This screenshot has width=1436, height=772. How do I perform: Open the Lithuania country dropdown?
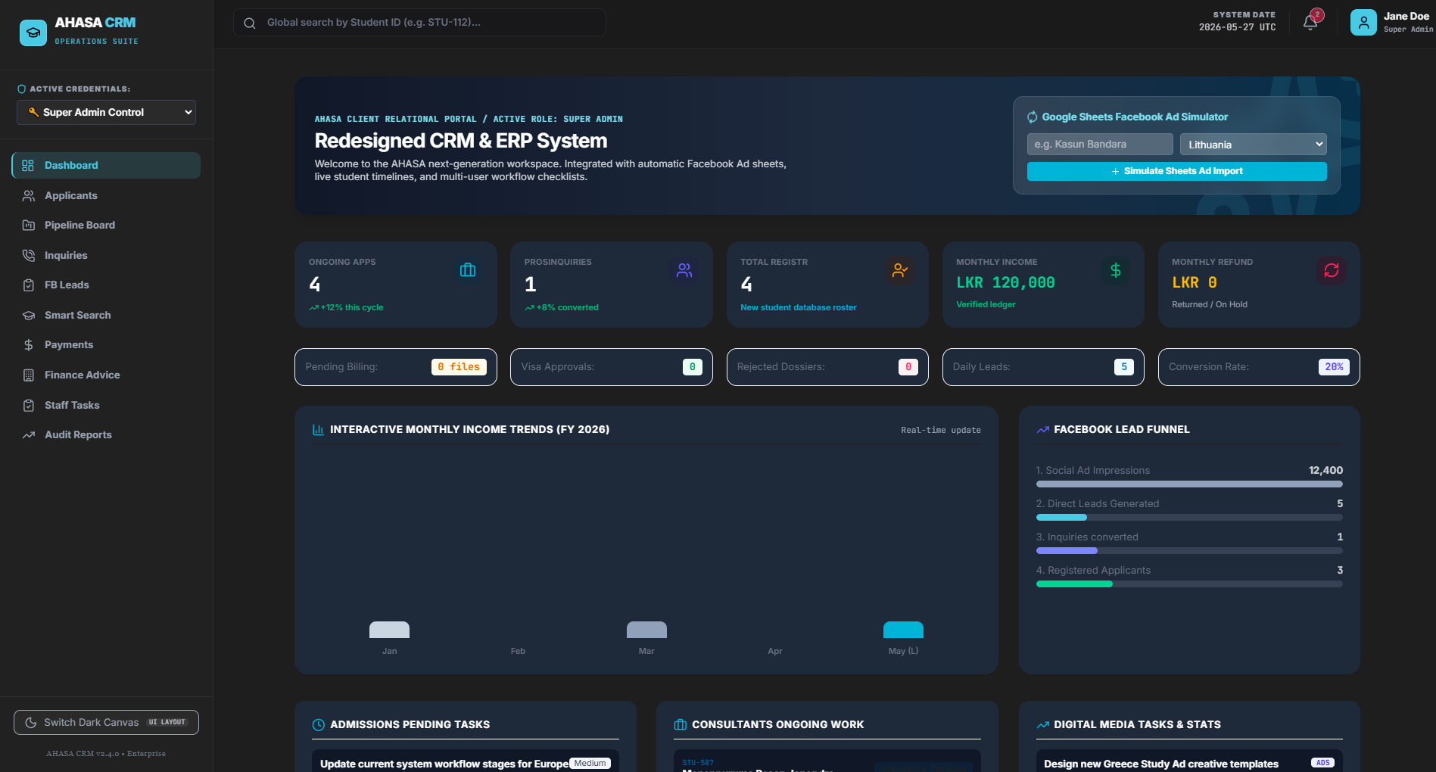point(1253,145)
